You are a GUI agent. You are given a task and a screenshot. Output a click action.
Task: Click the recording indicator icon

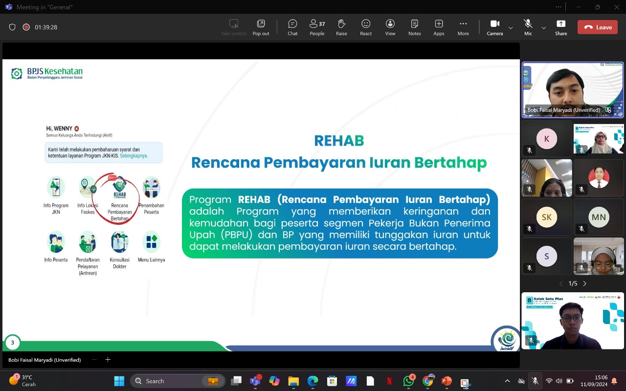point(26,27)
